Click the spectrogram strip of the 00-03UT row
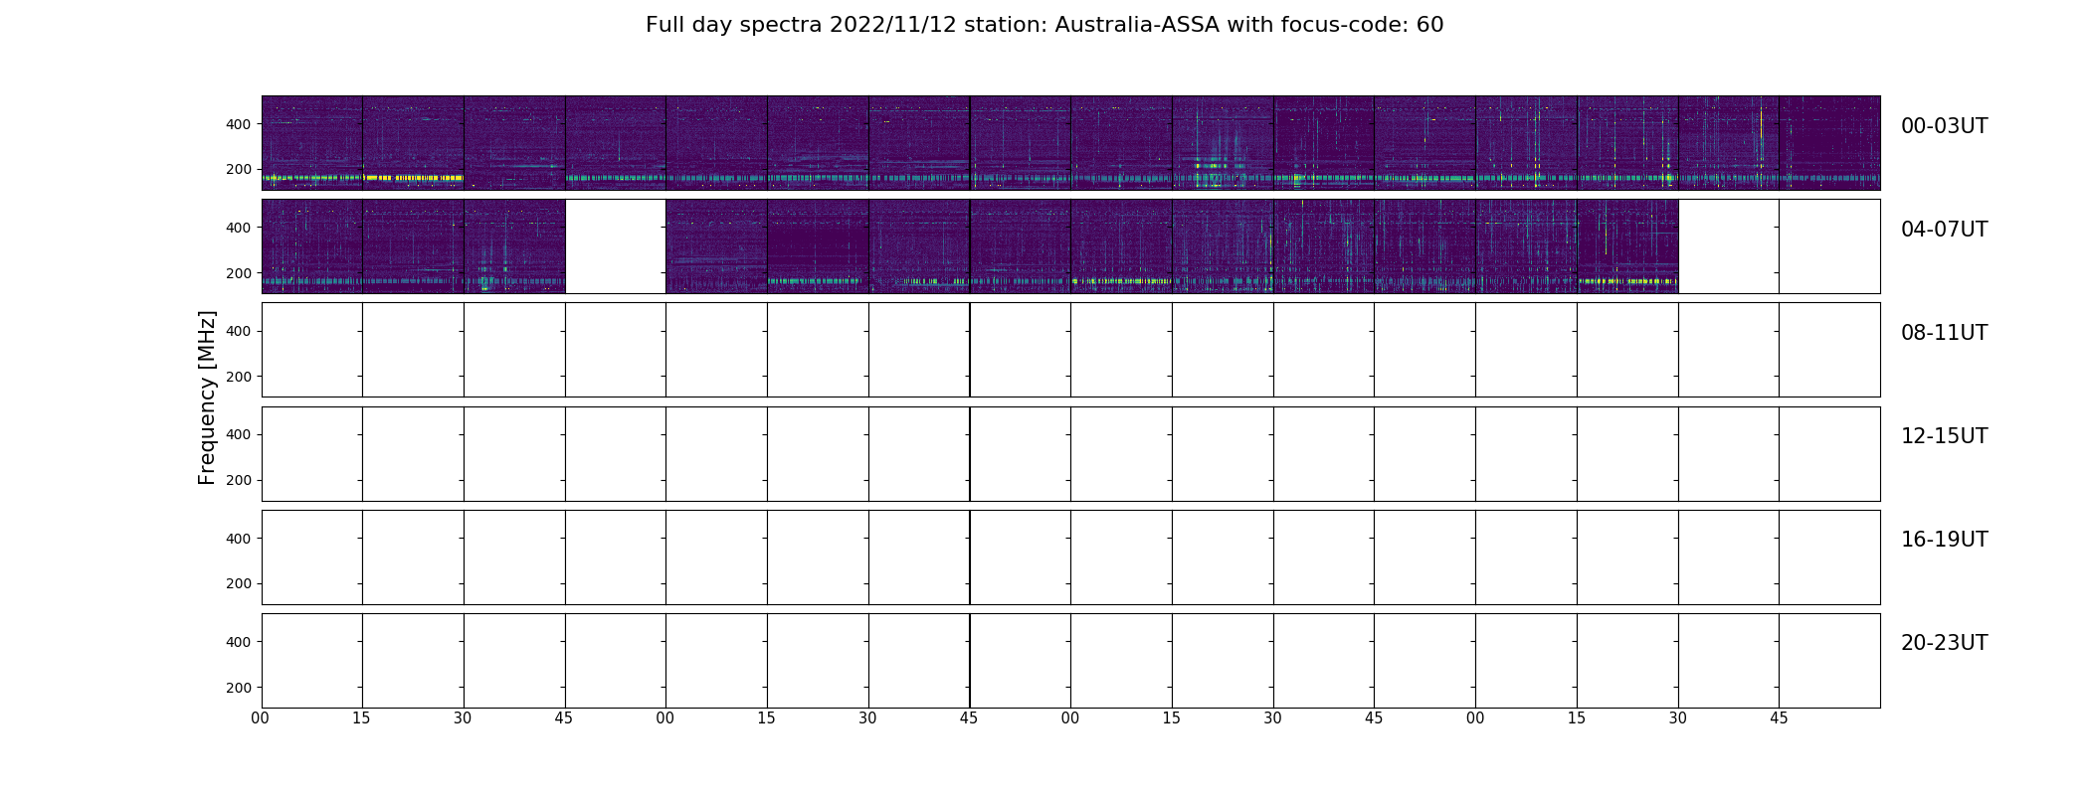The height and width of the screenshot is (795, 2089). 1070,143
